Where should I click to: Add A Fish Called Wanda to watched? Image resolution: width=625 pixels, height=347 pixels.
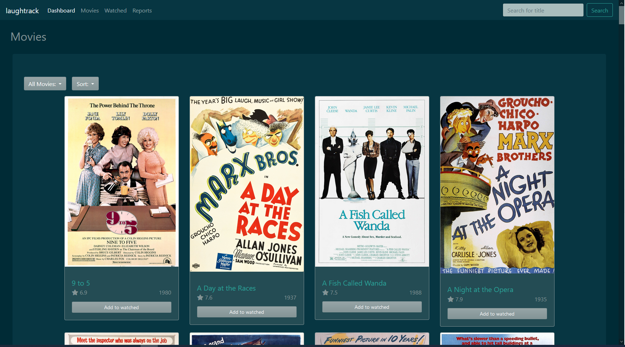(x=372, y=307)
